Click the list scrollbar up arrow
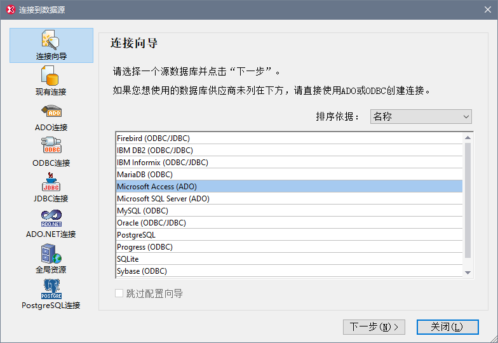Screen dimensions: 498x343 [x=468, y=137]
